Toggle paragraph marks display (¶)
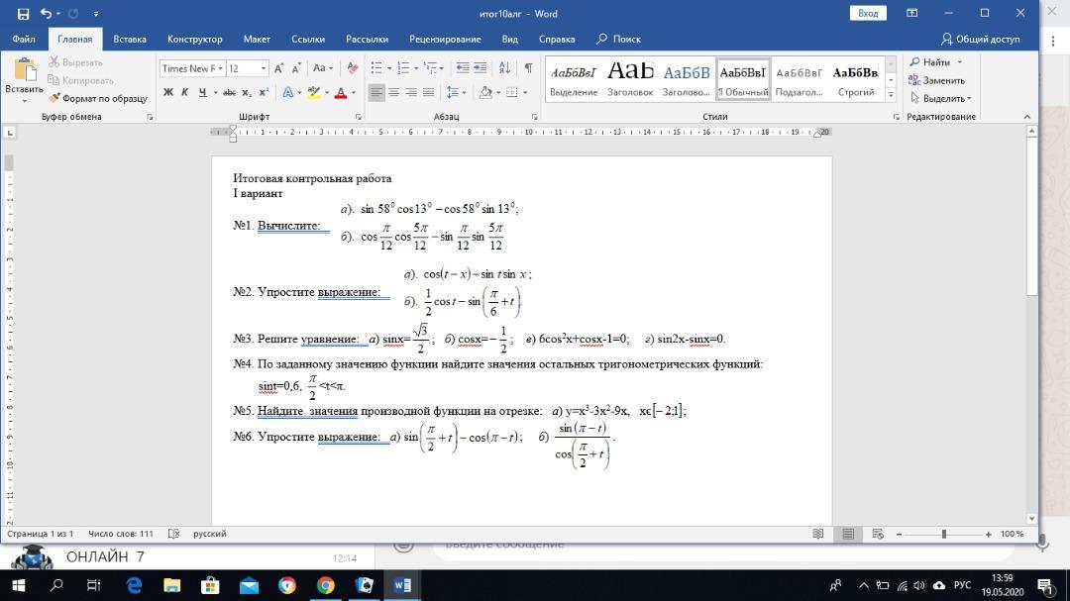 coord(528,68)
